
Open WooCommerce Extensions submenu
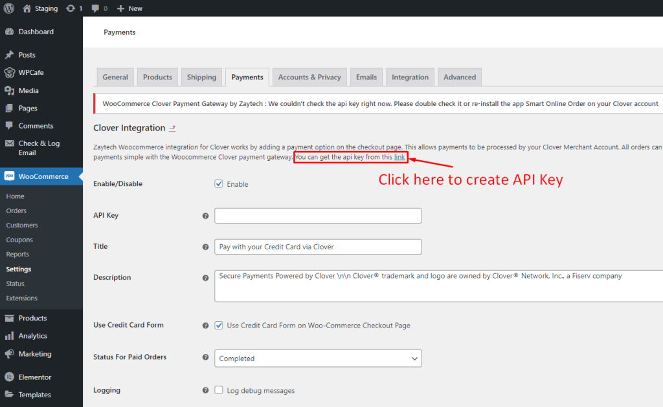(21, 298)
